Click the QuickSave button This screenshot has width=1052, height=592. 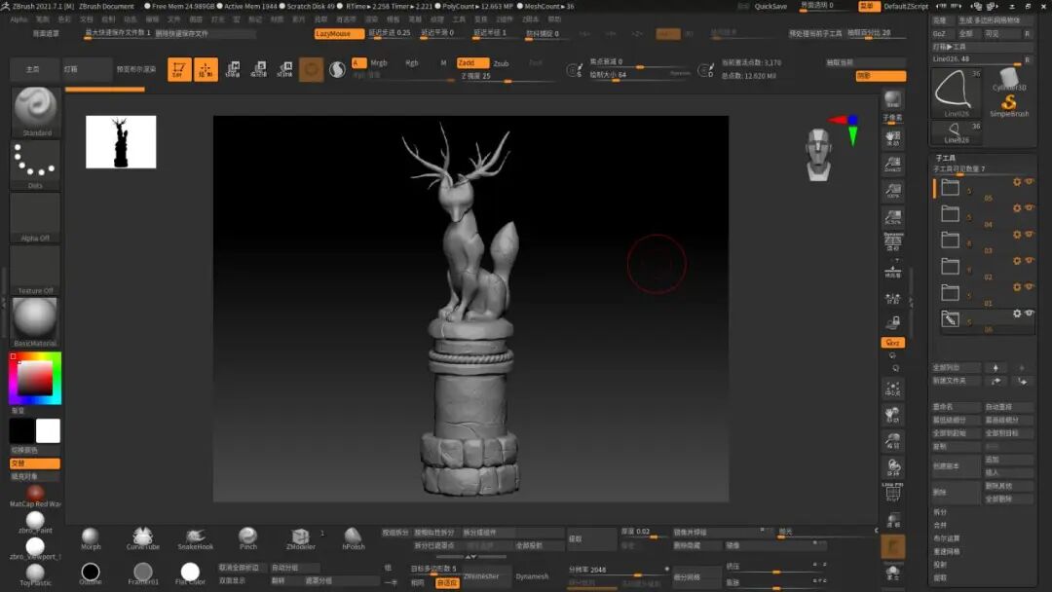[770, 6]
